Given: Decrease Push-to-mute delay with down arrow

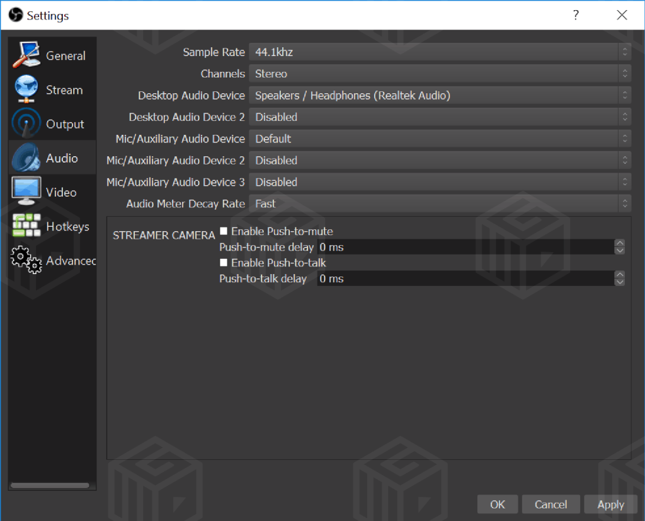Looking at the screenshot, I should tap(620, 251).
